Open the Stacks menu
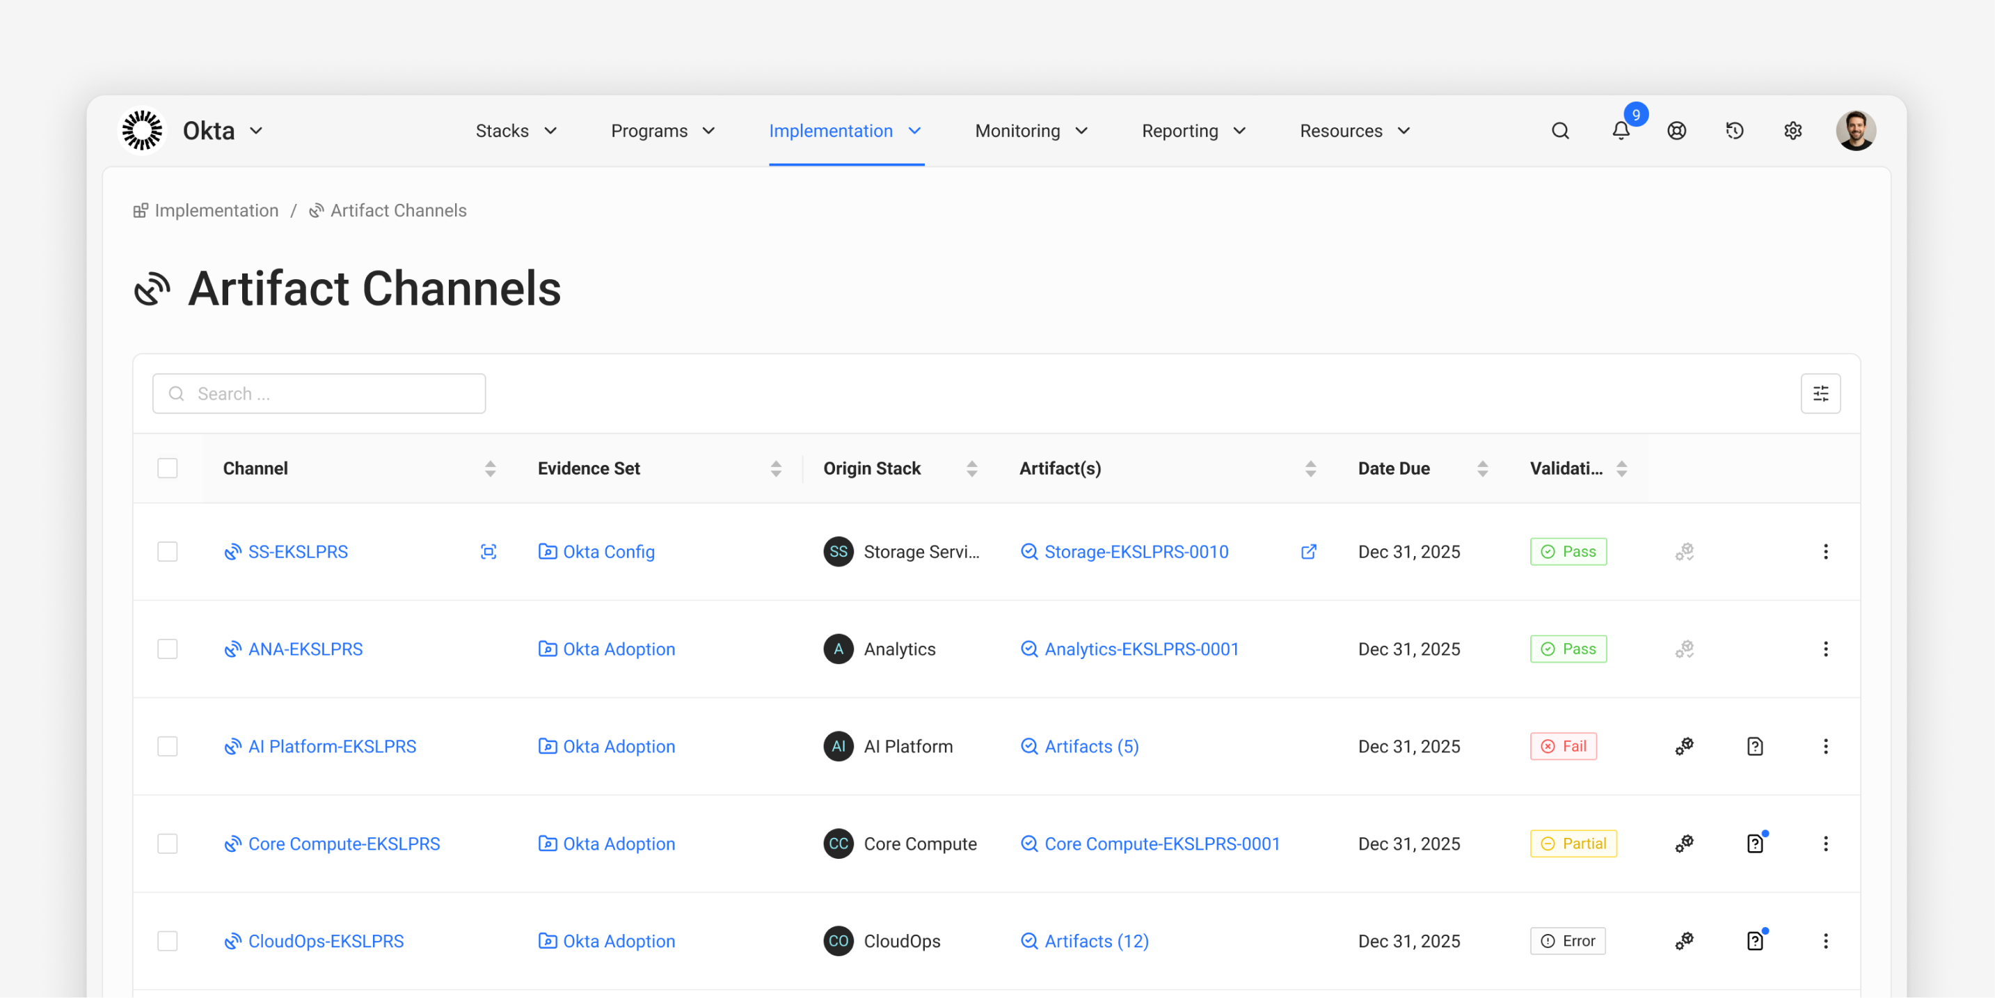 tap(516, 131)
